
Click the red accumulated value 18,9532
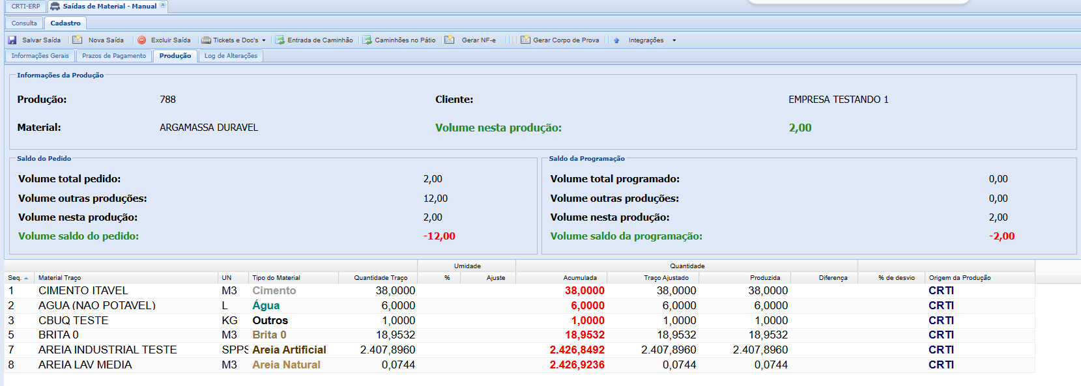tap(584, 335)
